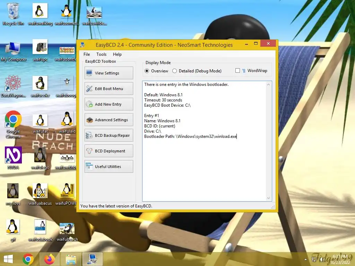Select the Google Chrome desktop shortcut

pos(13,124)
